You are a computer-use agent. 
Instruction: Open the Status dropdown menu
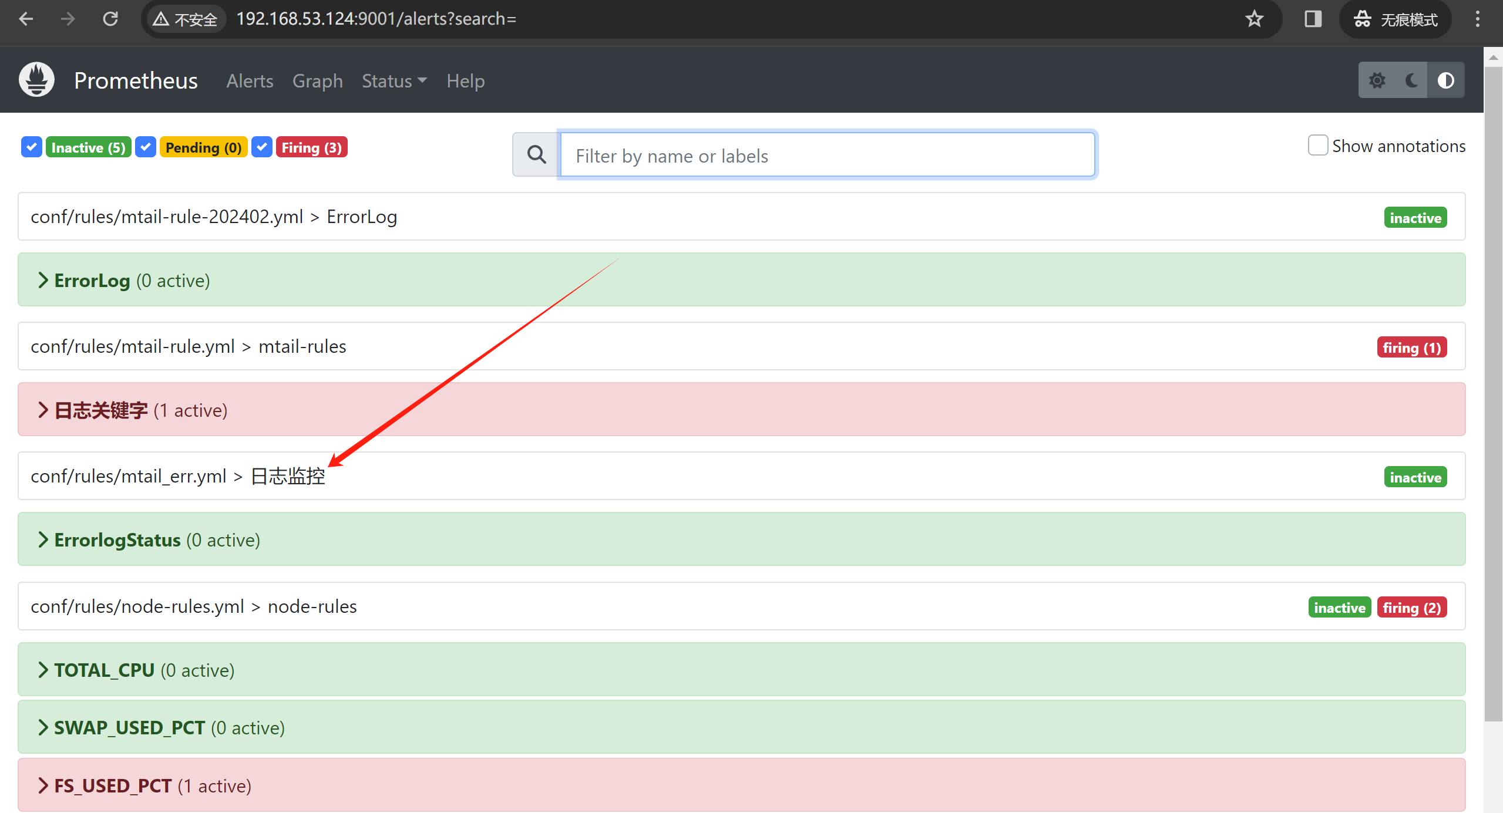(x=394, y=81)
